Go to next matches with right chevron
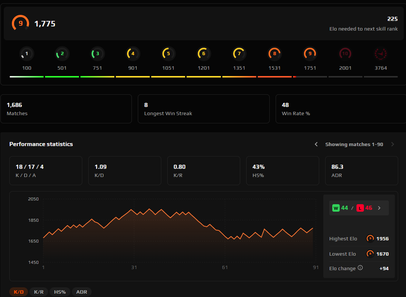 click(x=393, y=144)
